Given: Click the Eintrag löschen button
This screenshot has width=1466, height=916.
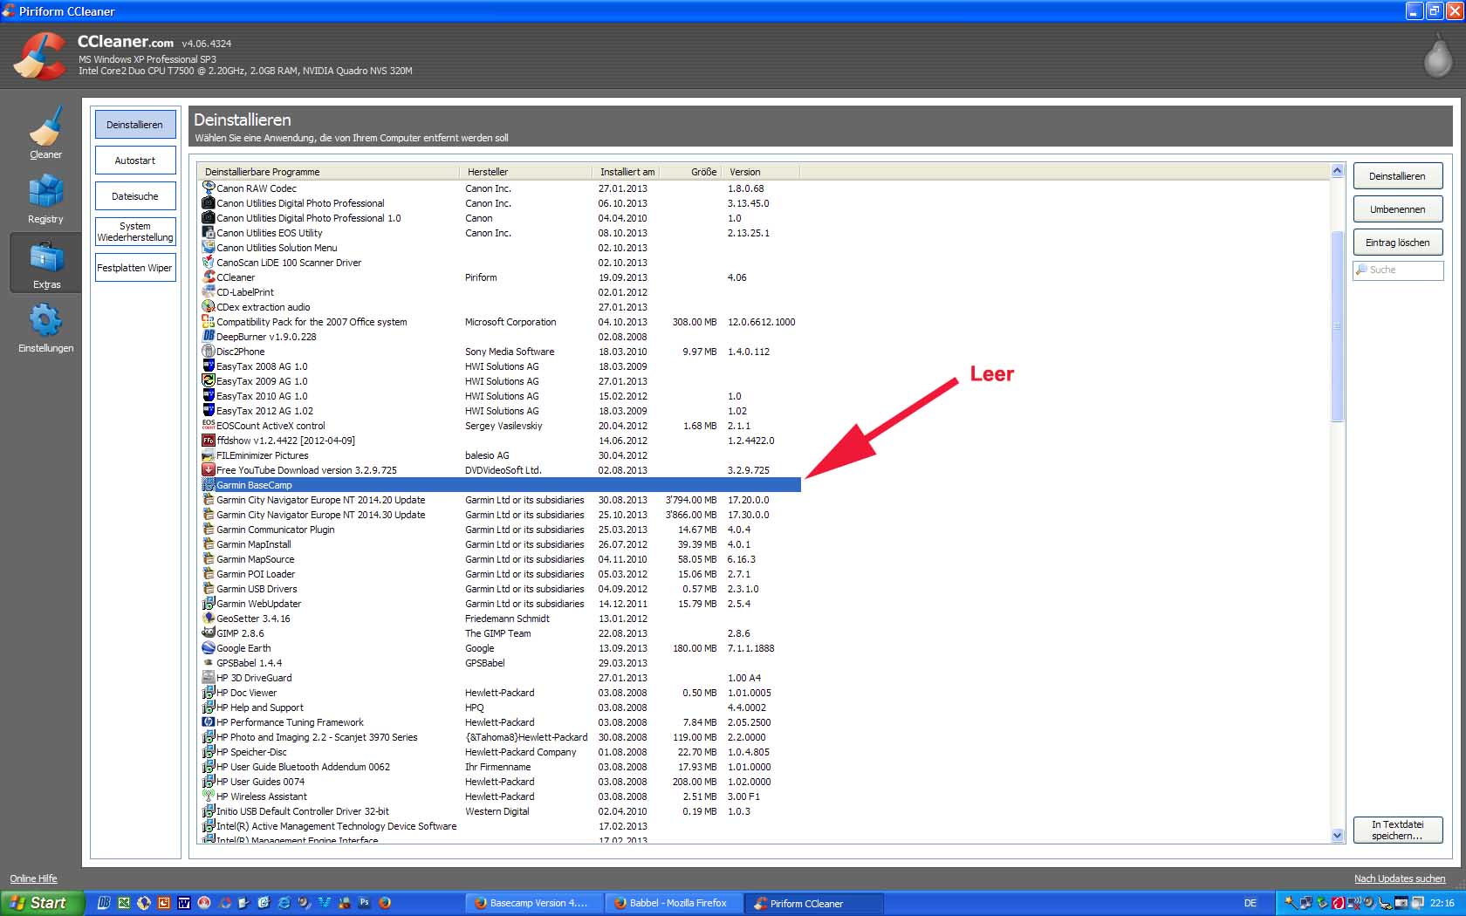Looking at the screenshot, I should [1397, 243].
